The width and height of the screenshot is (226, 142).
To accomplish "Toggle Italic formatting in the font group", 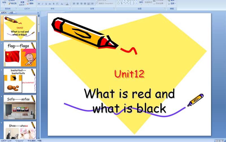I will [42, 4].
